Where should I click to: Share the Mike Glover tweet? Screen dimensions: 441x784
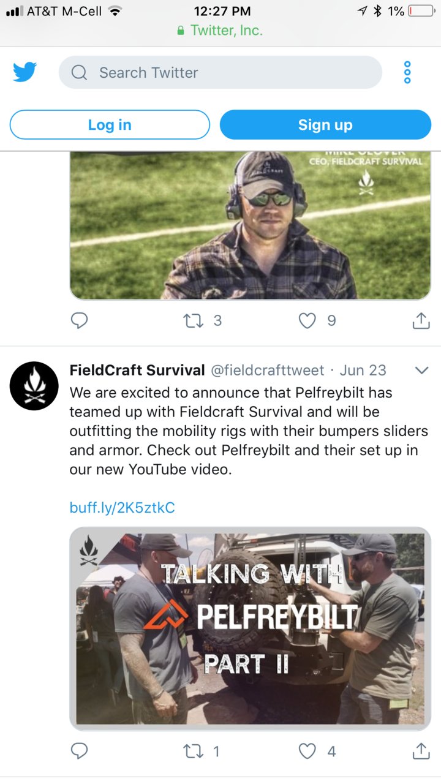tap(421, 320)
